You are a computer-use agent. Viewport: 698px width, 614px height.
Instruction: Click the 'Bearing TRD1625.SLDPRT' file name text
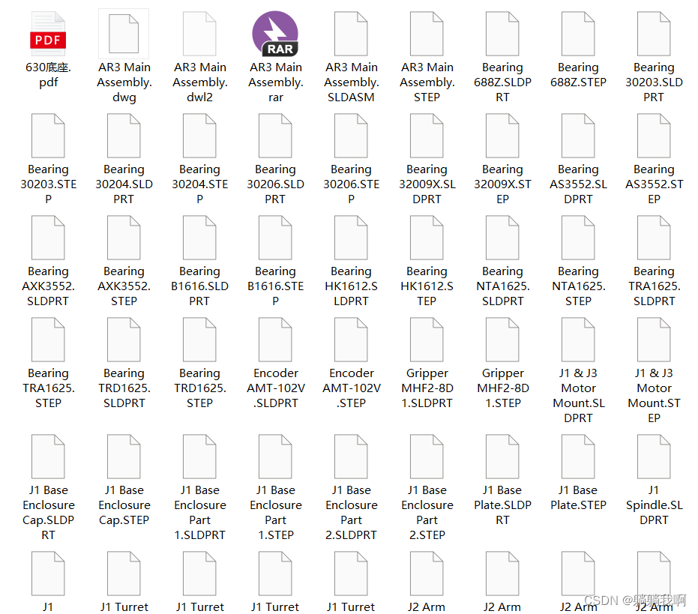click(124, 388)
